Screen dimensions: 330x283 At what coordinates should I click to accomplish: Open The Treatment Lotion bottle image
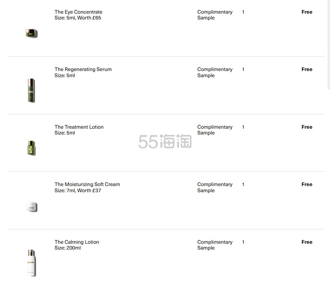coord(32,148)
